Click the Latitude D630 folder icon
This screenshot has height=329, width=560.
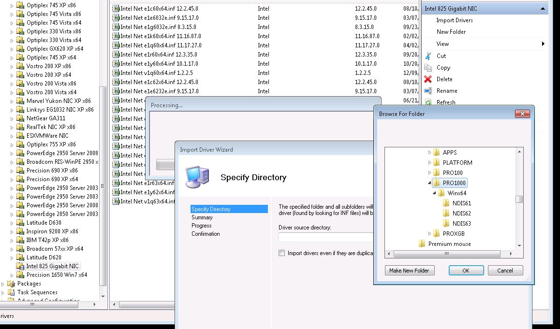click(20, 222)
